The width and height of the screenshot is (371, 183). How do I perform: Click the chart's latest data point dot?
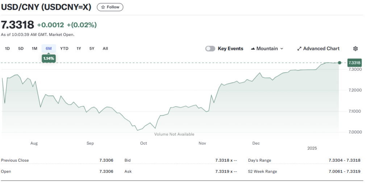(339, 63)
